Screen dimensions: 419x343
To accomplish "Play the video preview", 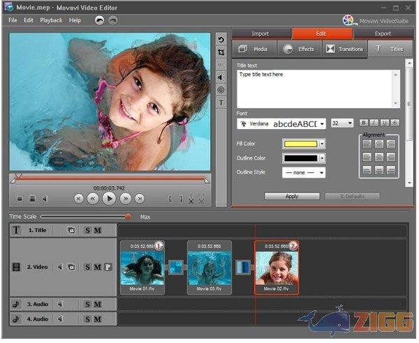I will (109, 199).
